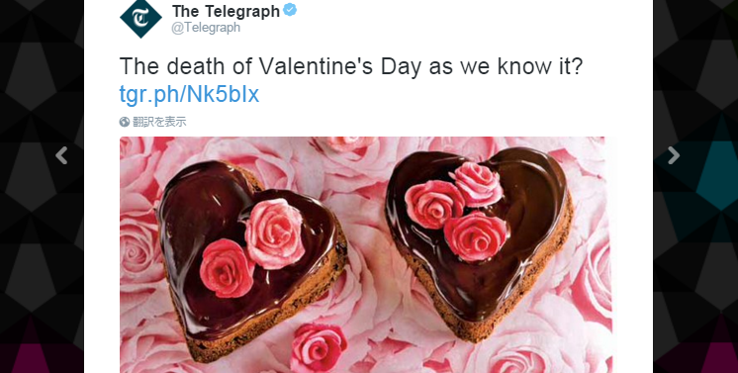Click the blue verified badge

pos(290,10)
